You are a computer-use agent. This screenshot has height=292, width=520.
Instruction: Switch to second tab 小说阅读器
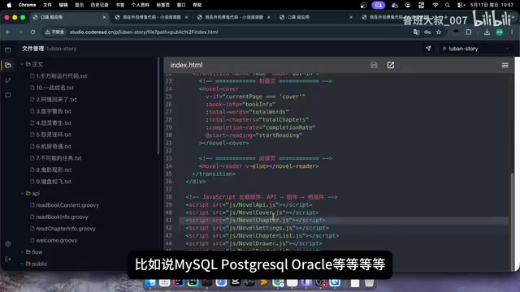point(151,17)
